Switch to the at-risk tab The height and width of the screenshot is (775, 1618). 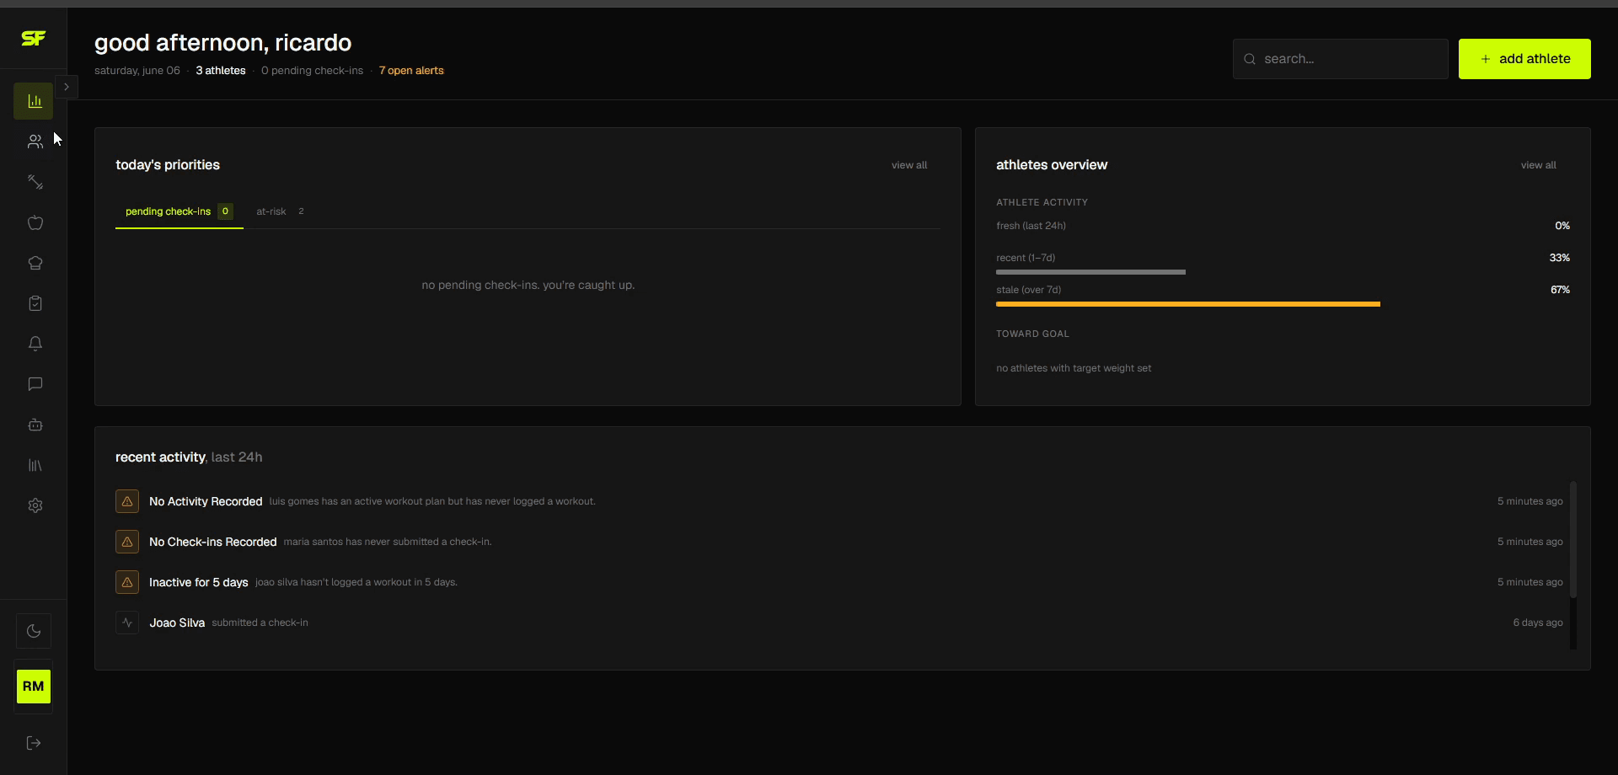281,211
